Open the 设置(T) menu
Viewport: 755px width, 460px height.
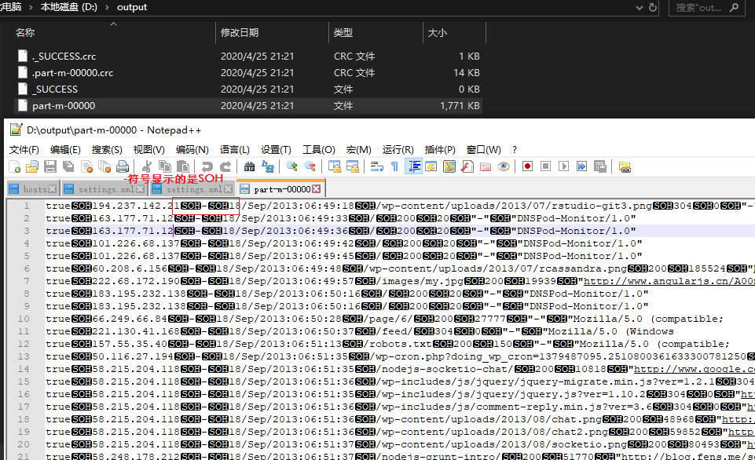[276, 150]
